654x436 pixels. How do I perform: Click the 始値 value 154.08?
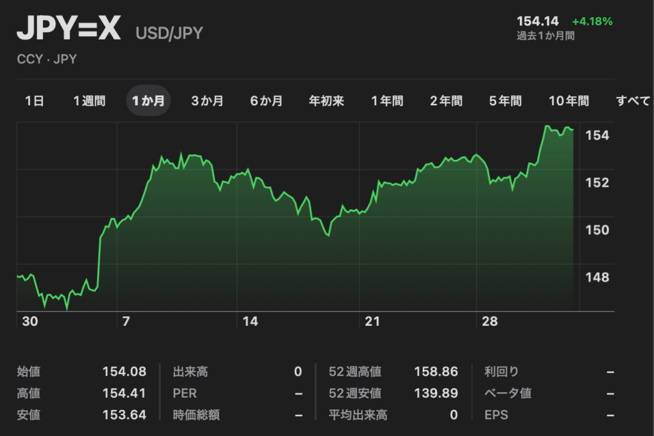tap(125, 372)
